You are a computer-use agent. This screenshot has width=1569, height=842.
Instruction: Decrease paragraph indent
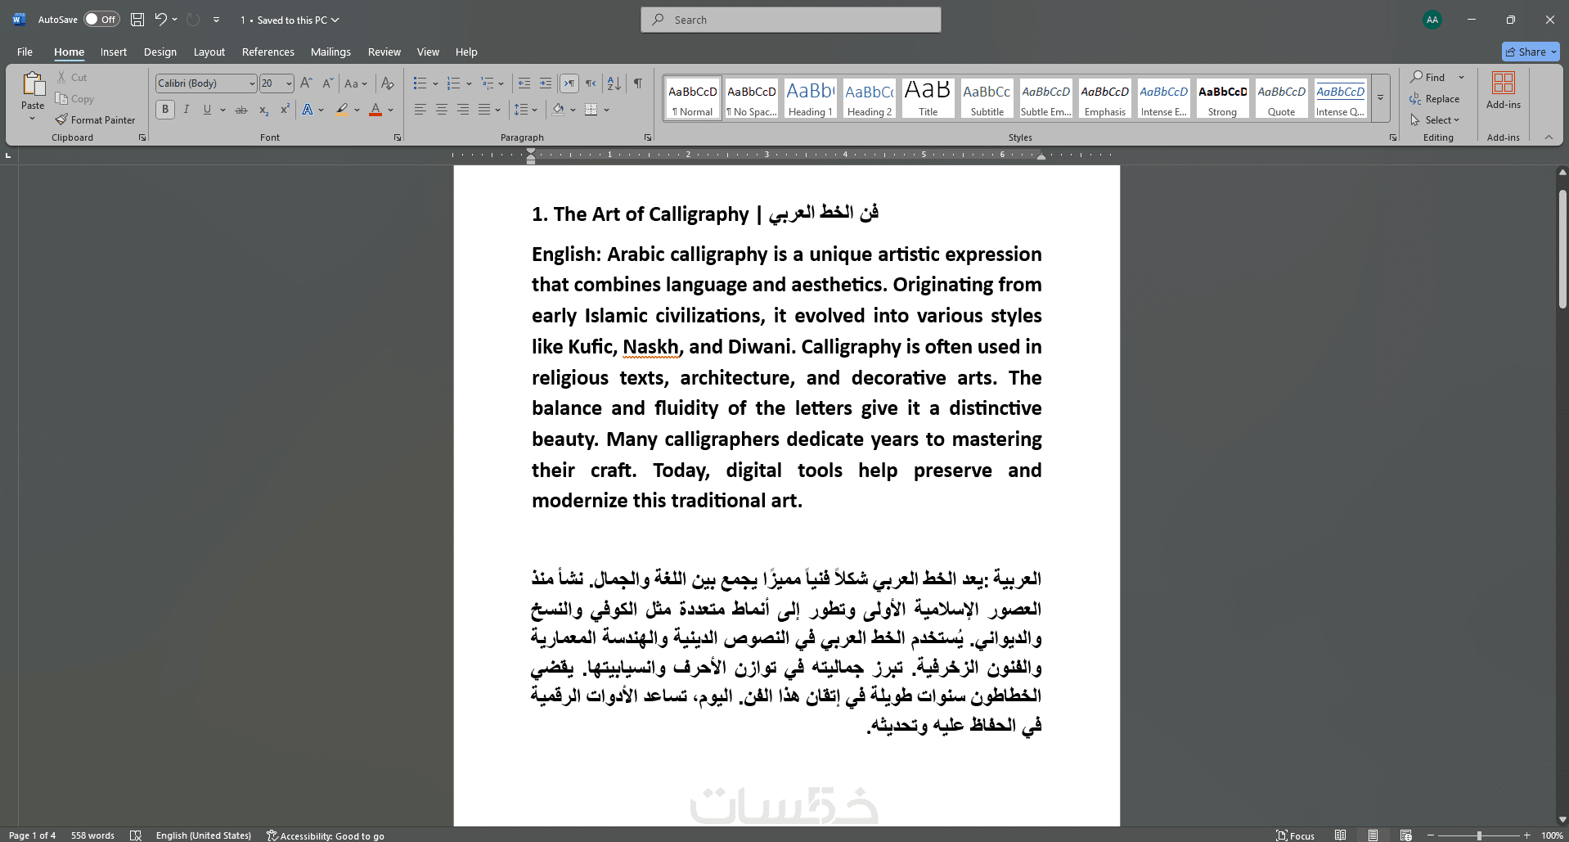(524, 83)
